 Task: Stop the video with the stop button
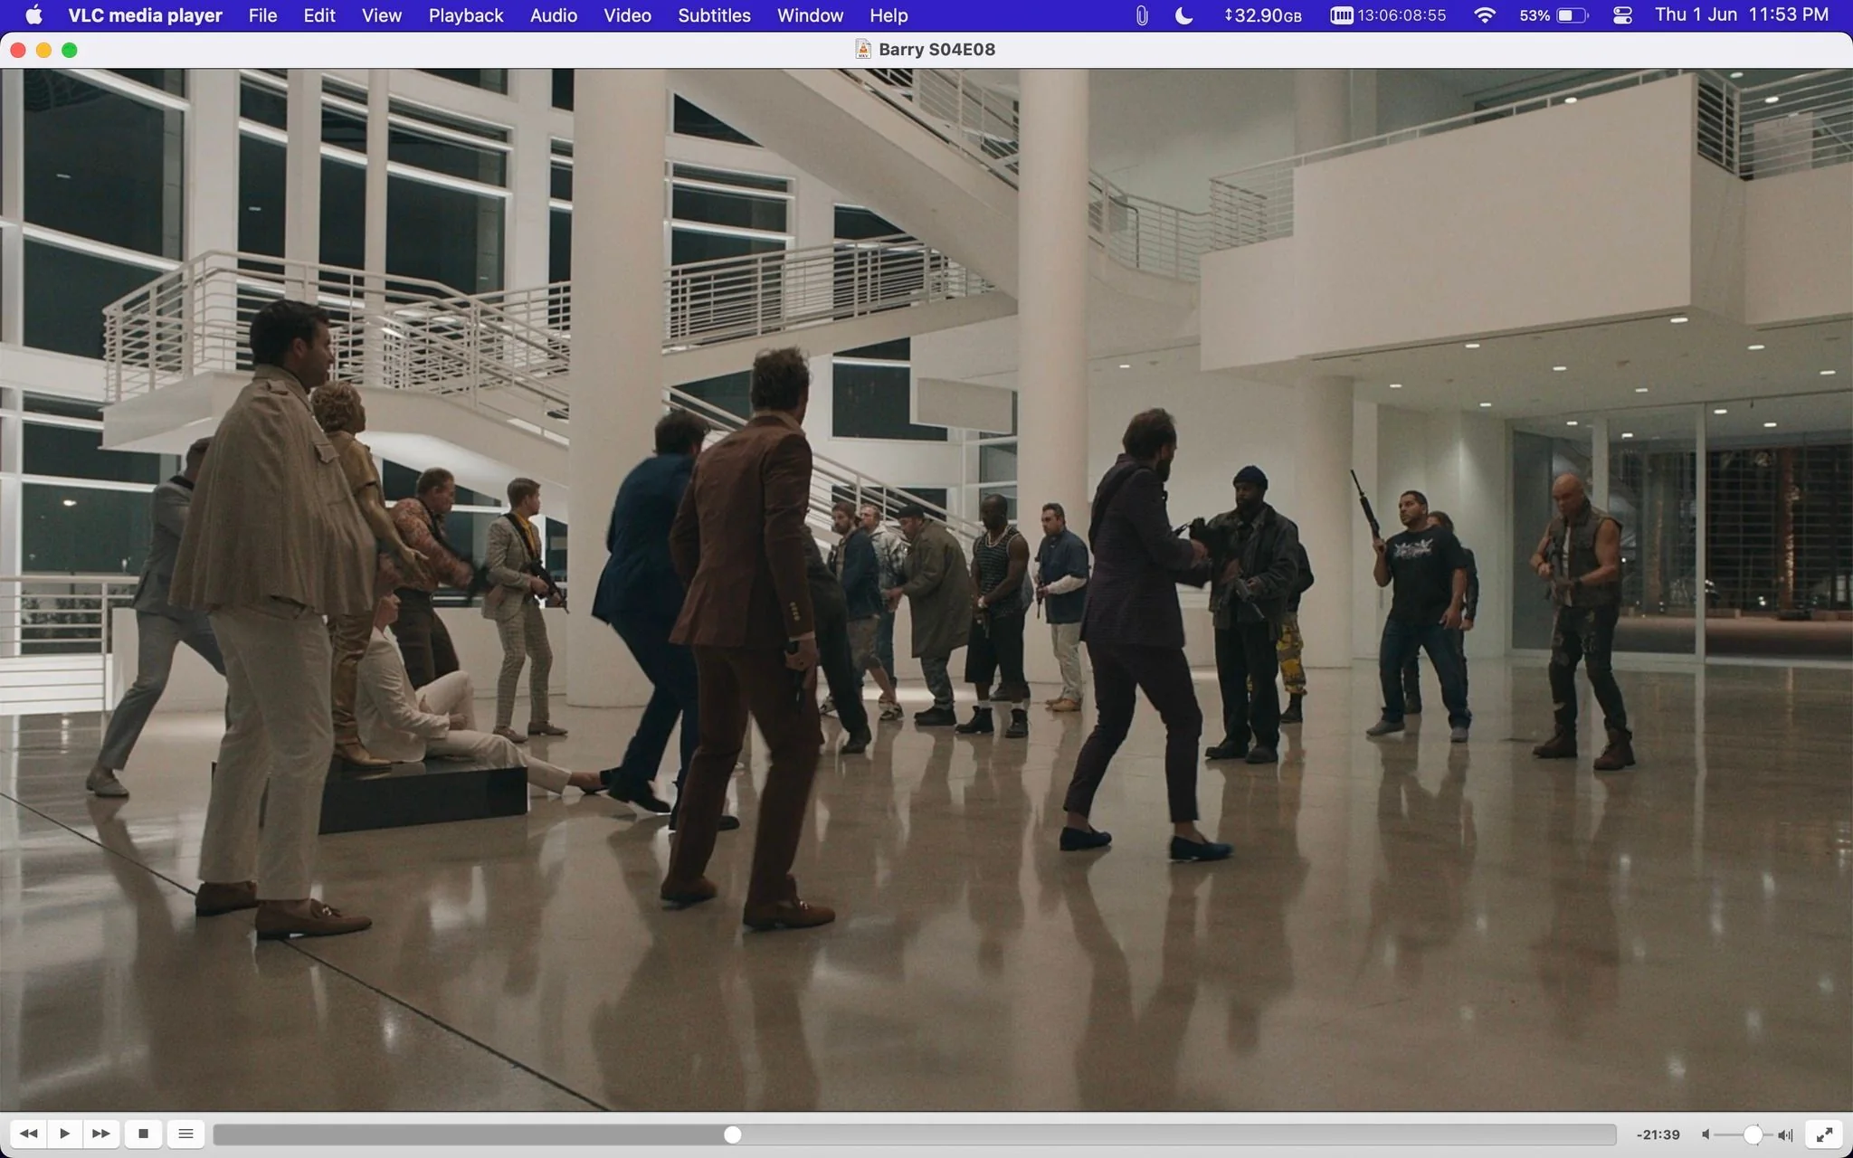click(143, 1134)
